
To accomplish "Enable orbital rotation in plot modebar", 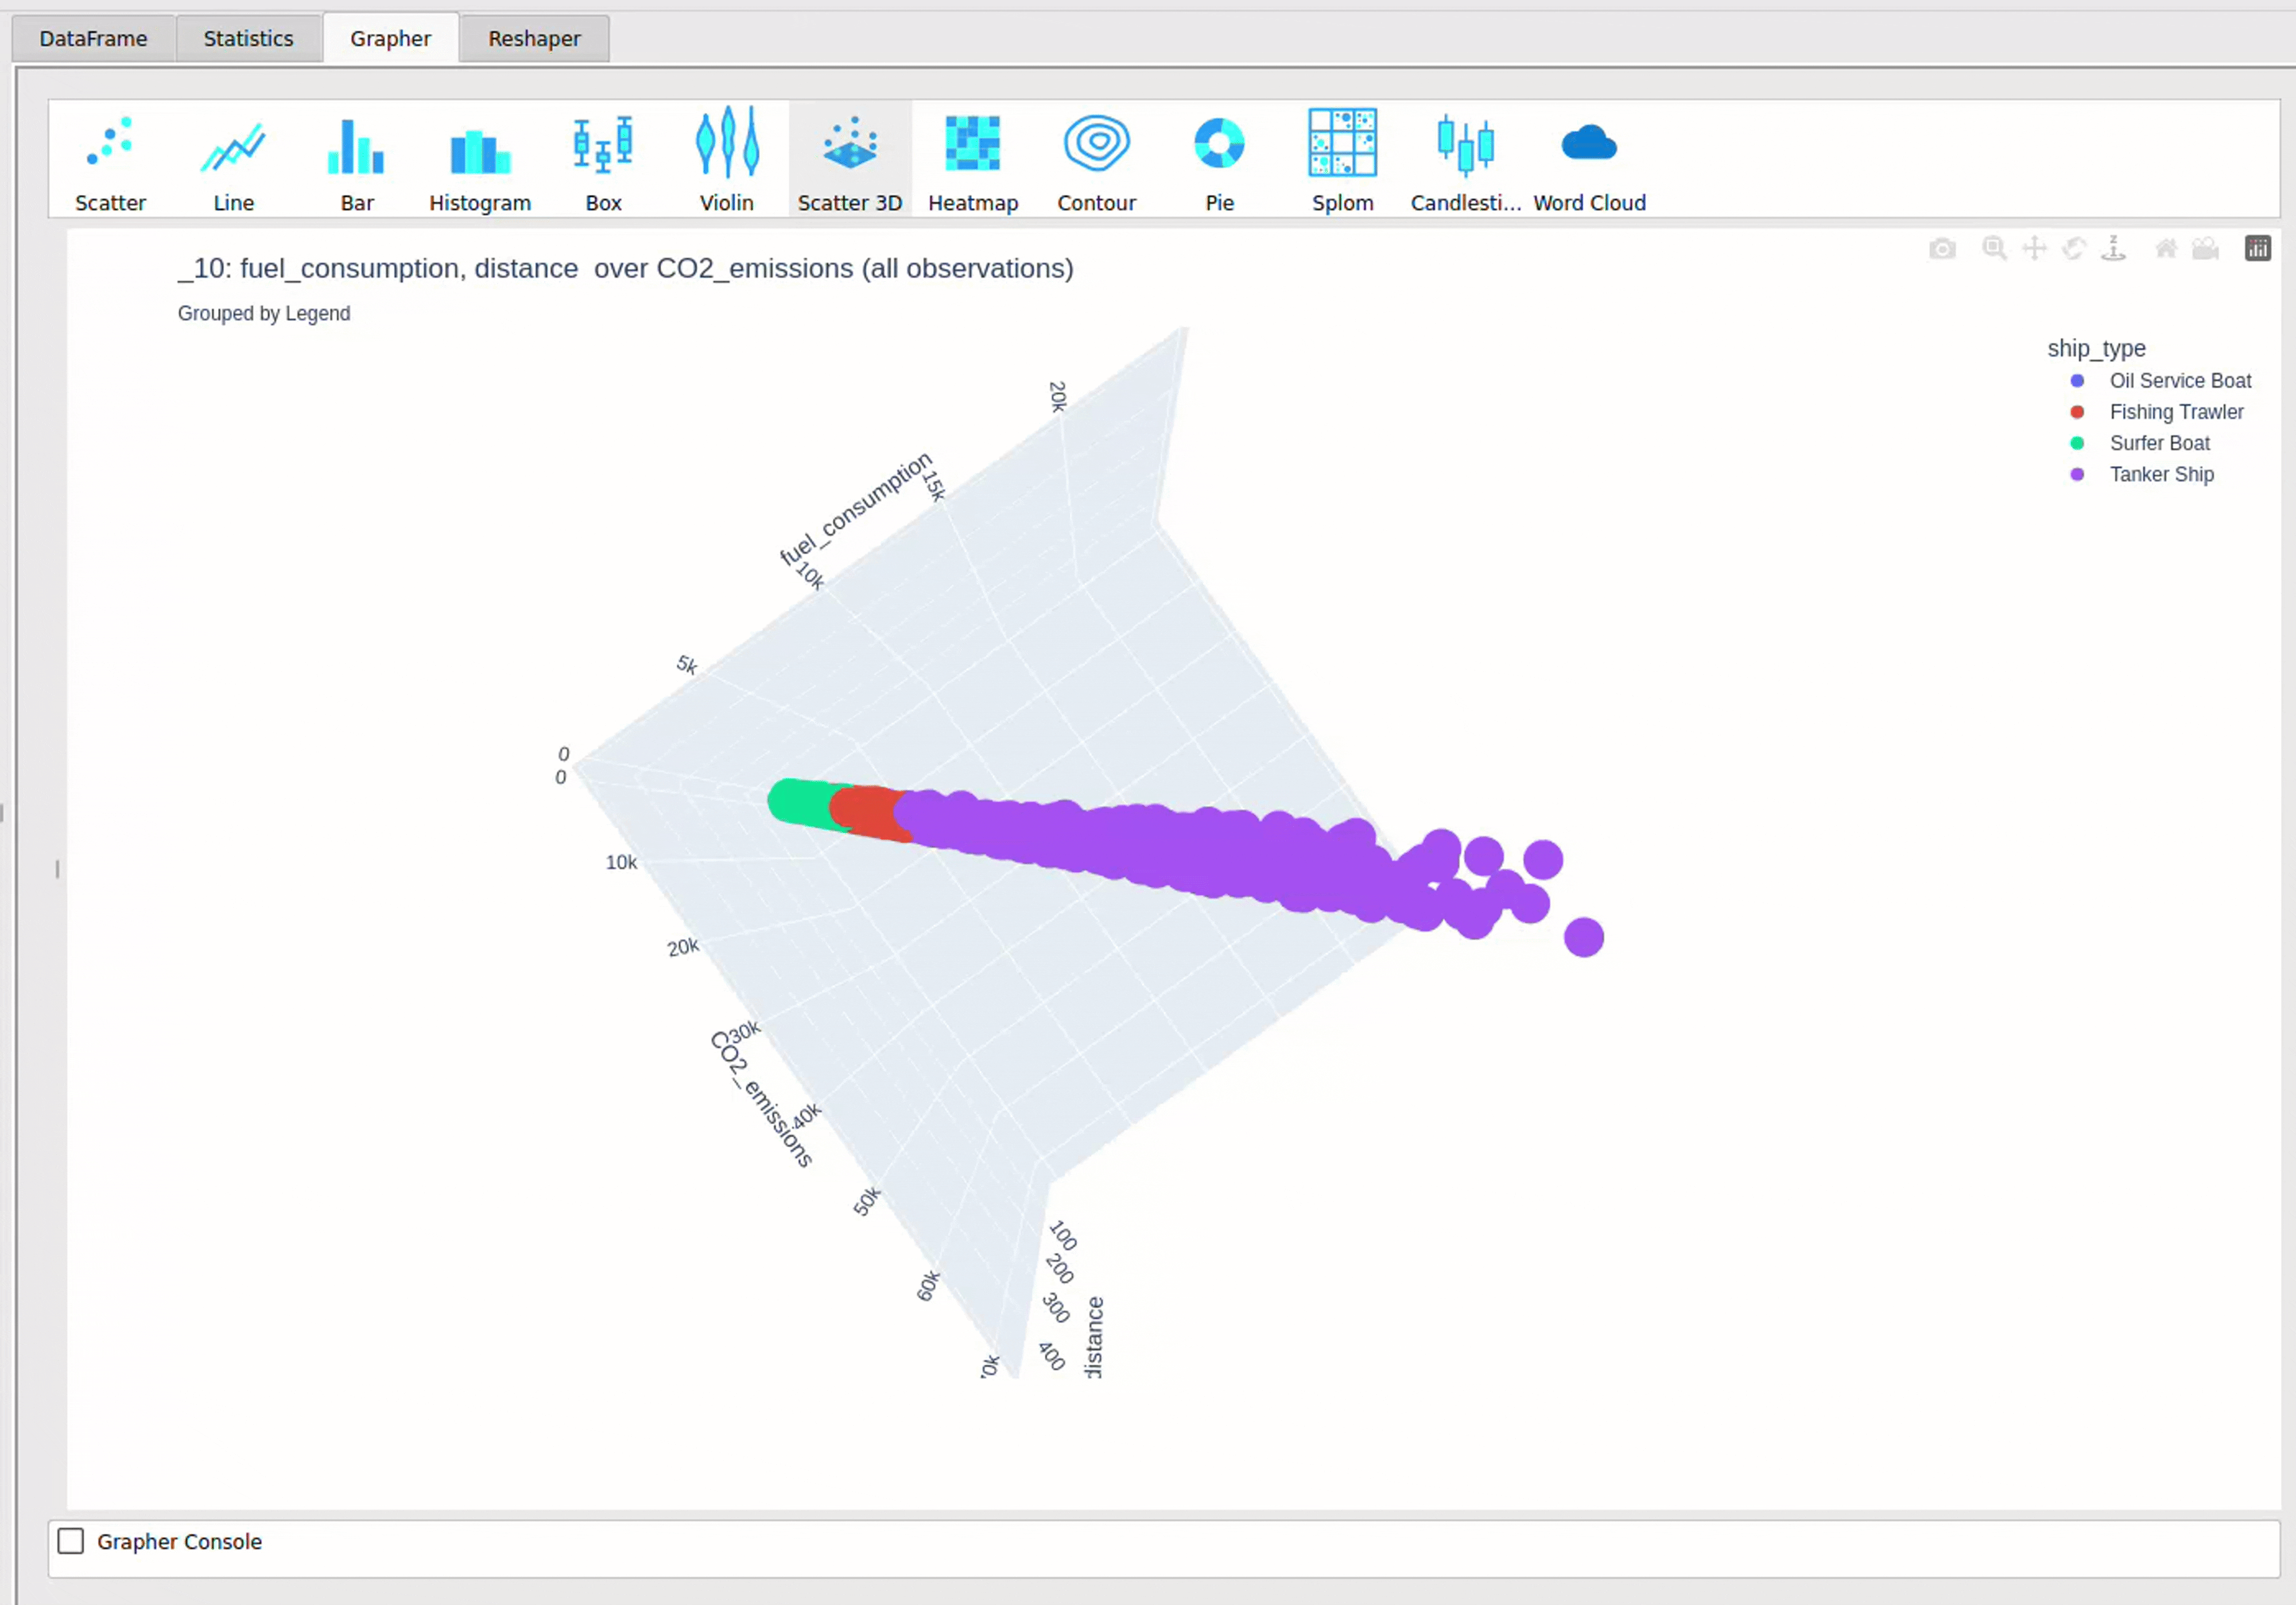I will point(2074,248).
